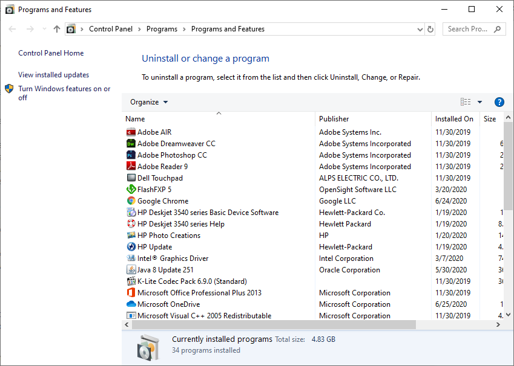This screenshot has height=366, width=514.
Task: Expand the address bar history dropdown
Action: [420, 30]
